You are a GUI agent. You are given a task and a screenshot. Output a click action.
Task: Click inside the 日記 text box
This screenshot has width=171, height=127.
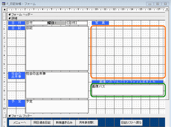(57, 48)
